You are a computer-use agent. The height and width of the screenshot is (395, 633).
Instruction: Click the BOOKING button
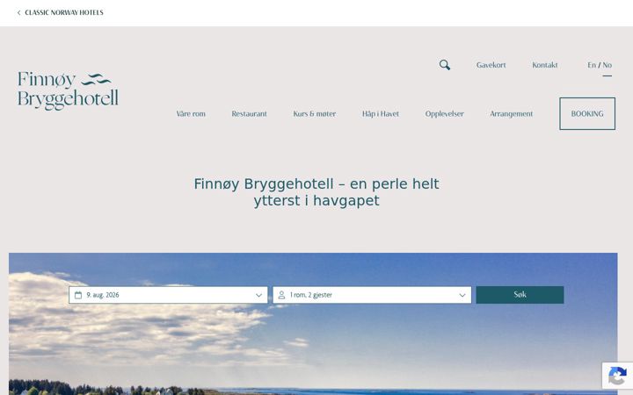click(x=587, y=113)
